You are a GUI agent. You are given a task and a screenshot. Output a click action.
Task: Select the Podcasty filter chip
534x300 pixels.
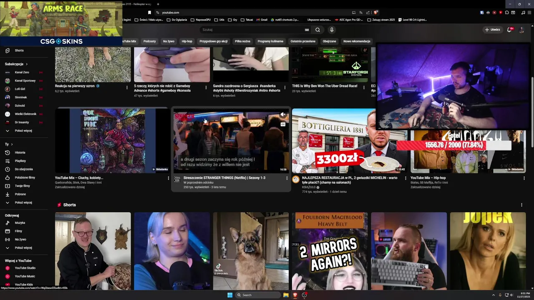coord(149,41)
